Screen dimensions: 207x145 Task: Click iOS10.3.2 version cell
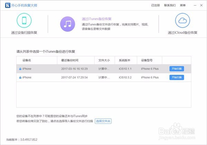pos(125,77)
